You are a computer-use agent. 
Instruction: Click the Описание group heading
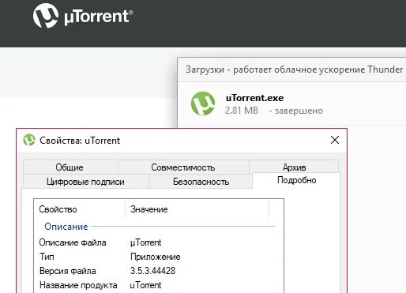[66, 227]
